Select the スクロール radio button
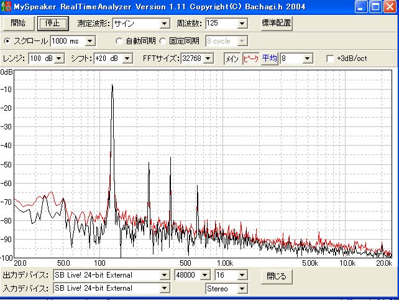Image resolution: width=399 pixels, height=300 pixels. [7, 41]
